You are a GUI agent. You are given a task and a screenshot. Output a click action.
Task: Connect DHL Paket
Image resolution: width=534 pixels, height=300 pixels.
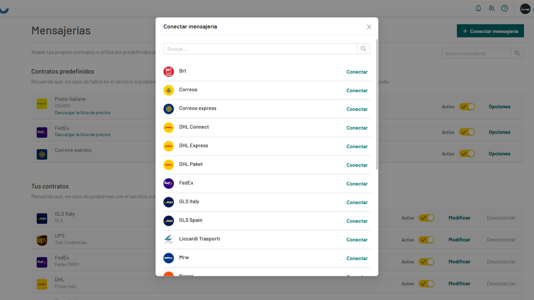(357, 165)
